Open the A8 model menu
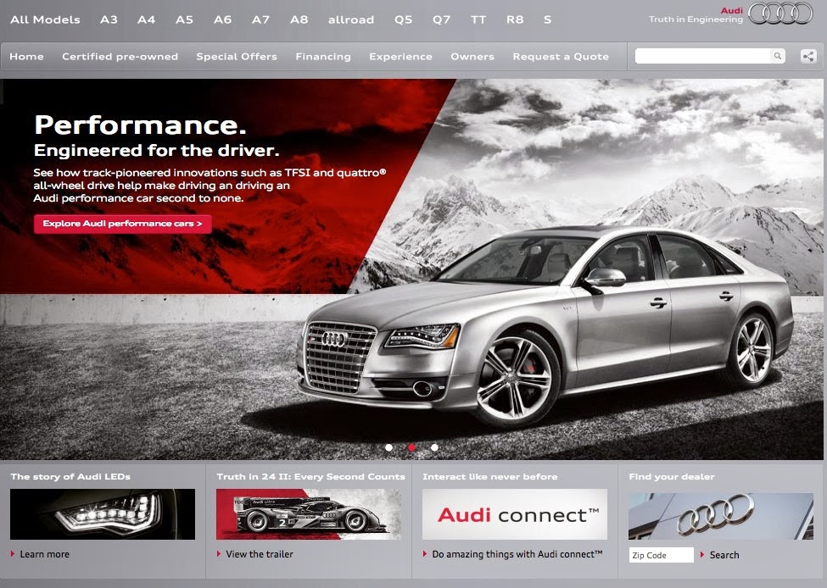The width and height of the screenshot is (827, 588). [x=299, y=19]
